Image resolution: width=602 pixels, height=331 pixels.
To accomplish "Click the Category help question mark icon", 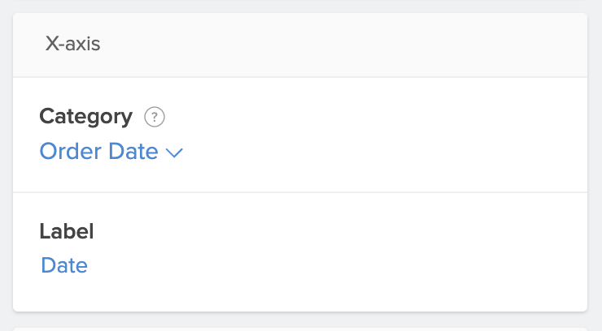I will coord(155,117).
